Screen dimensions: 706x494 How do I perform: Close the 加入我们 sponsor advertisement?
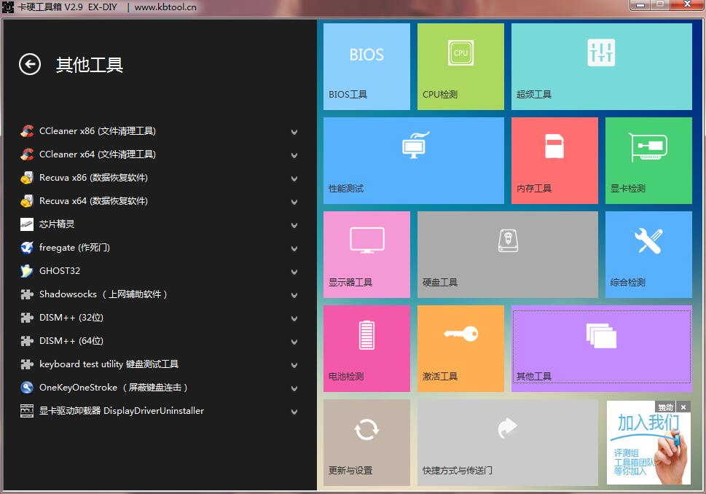point(683,407)
